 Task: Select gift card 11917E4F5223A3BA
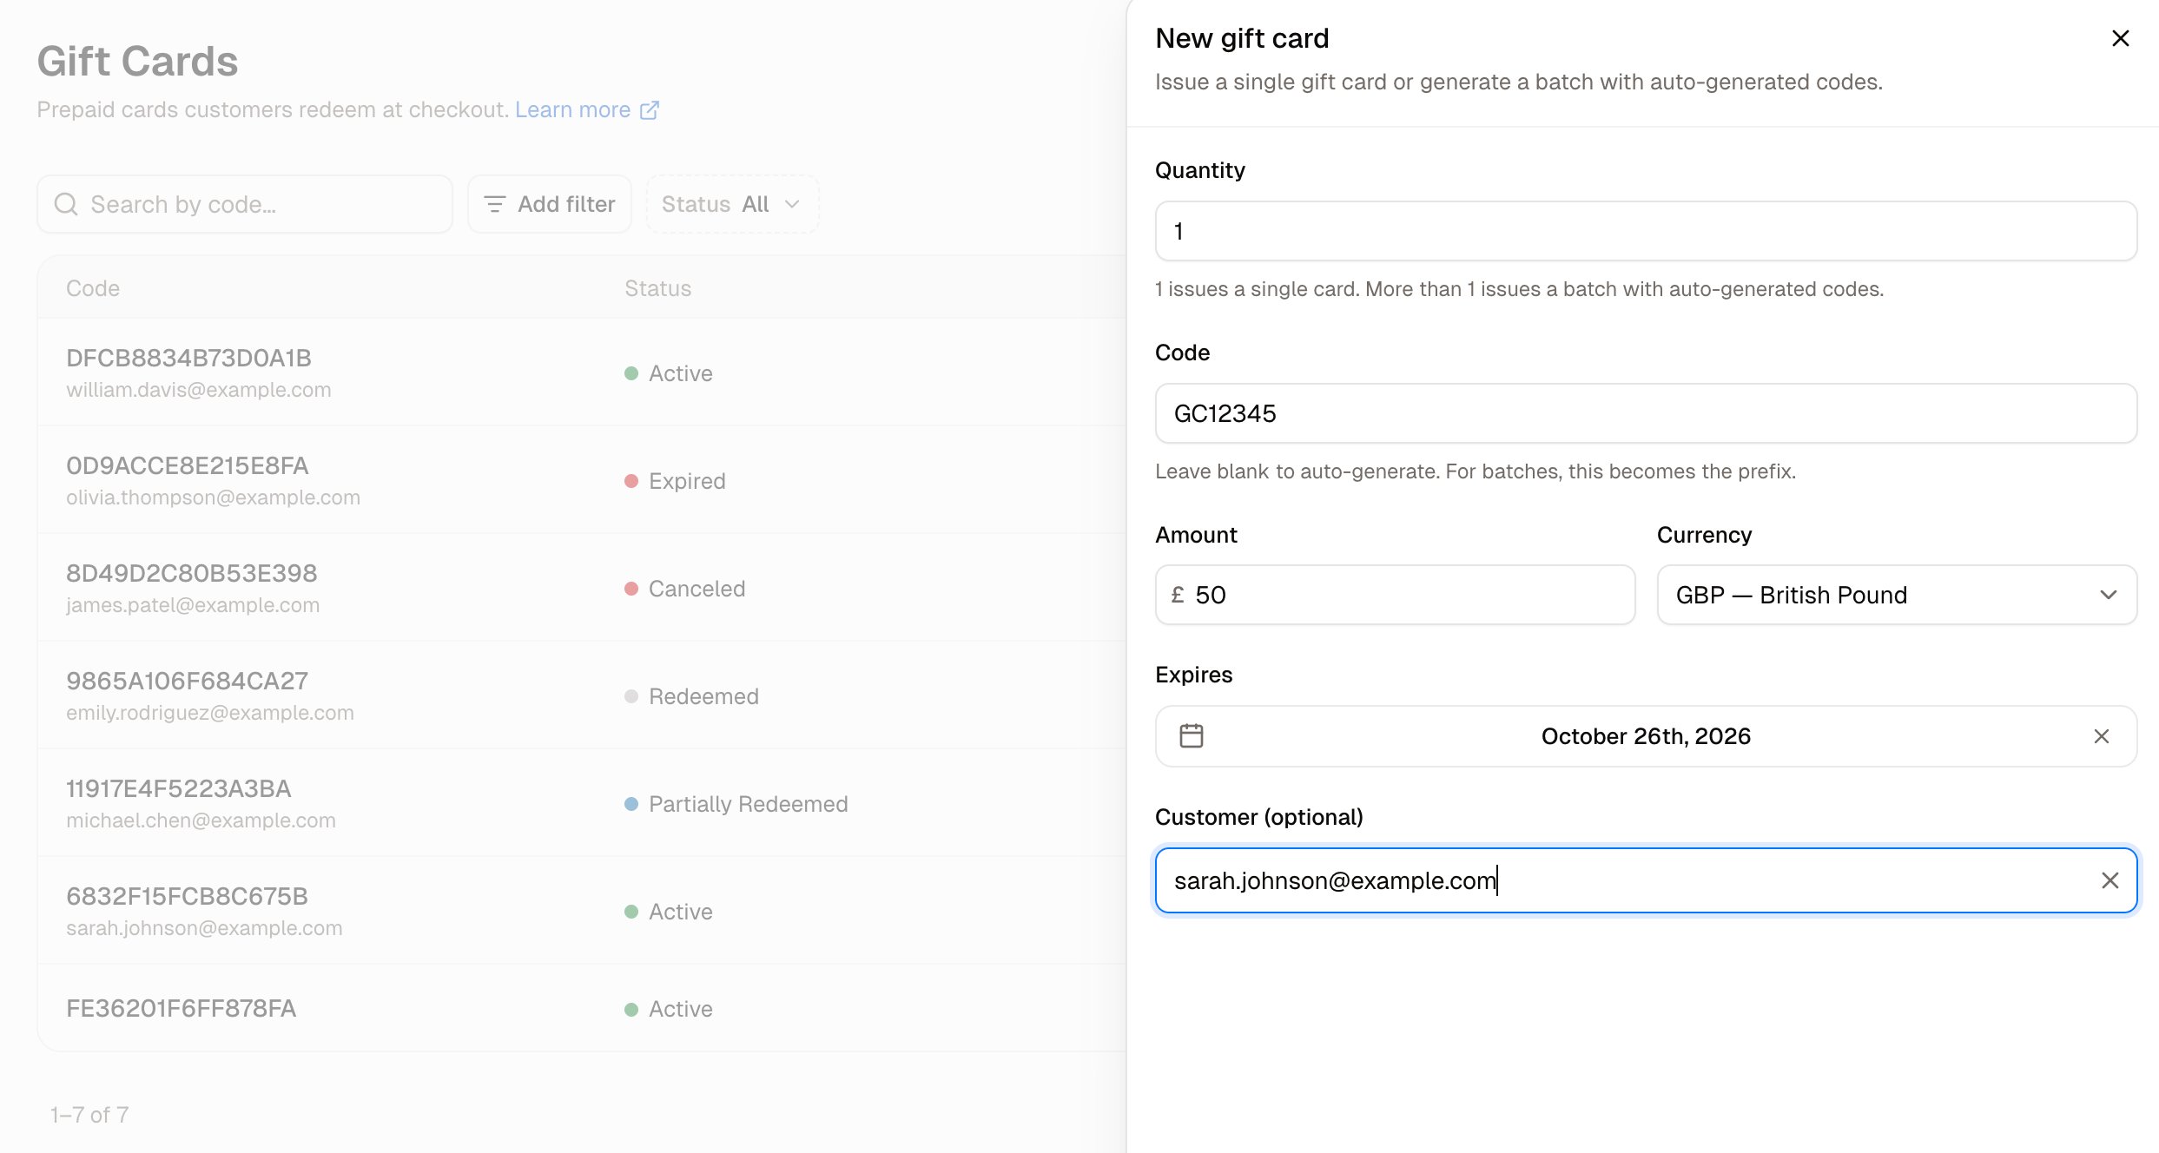pos(179,788)
